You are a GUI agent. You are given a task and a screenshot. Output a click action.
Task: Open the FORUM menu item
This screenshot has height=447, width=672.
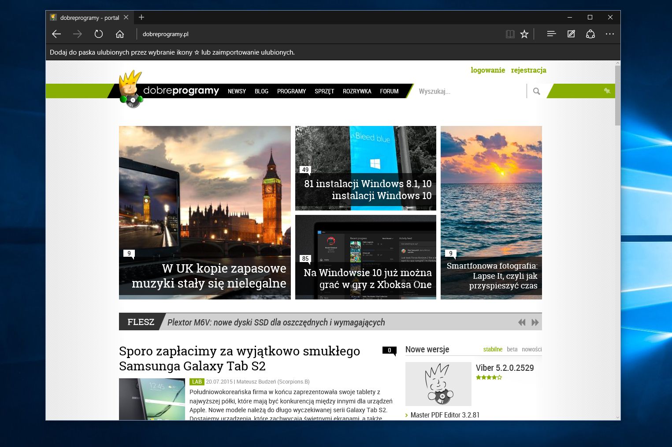pos(389,91)
